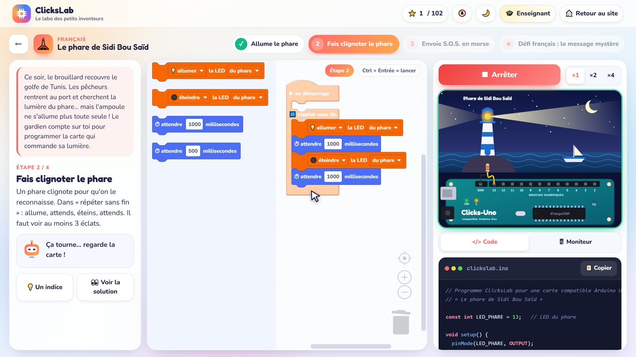Set simulation speed to ×2
This screenshot has width=636, height=357.
coord(593,75)
